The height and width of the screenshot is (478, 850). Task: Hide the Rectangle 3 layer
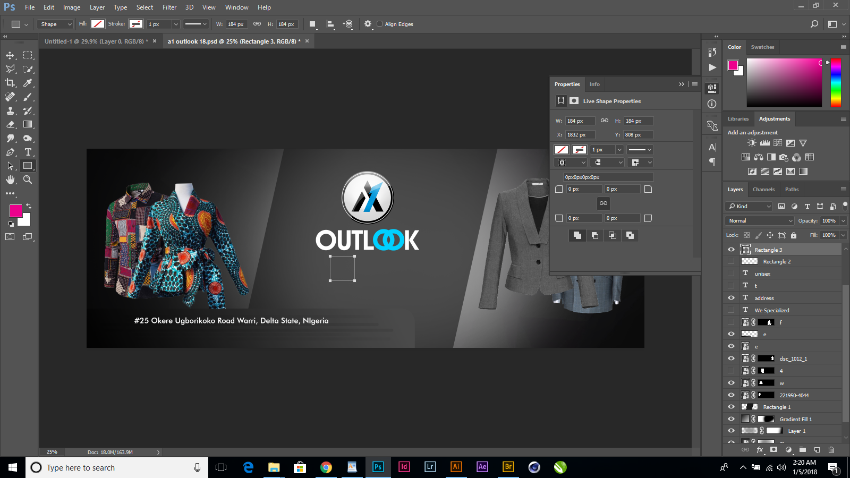coord(732,249)
